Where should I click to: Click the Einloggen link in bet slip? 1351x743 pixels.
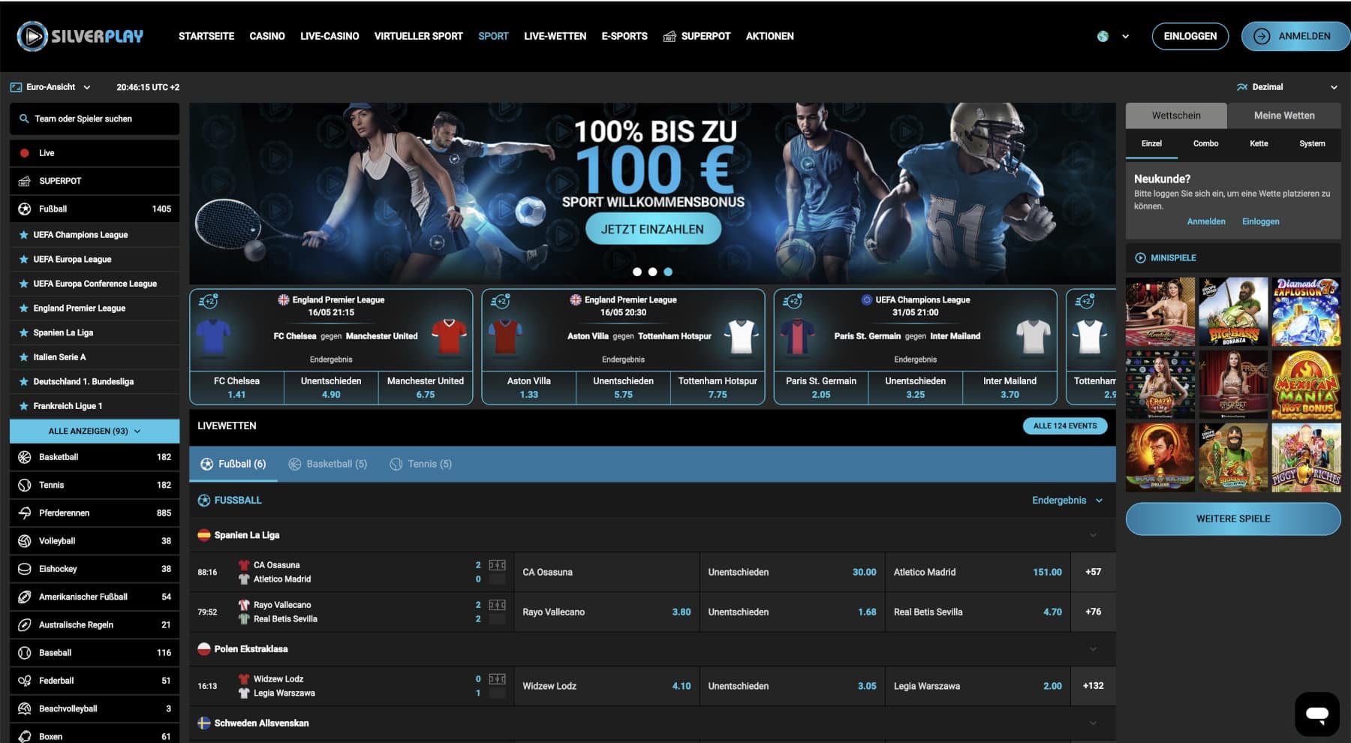tap(1260, 221)
